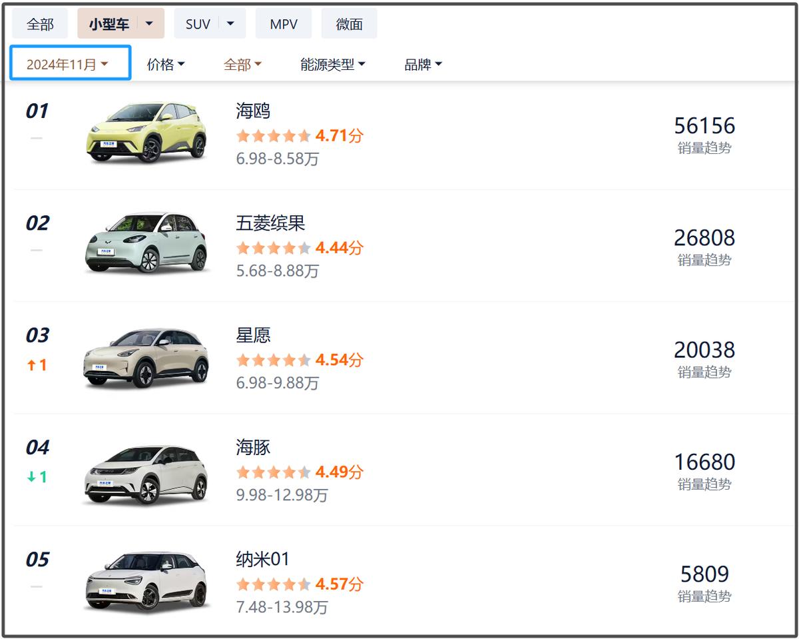Screen dimensions: 799x639
Task: Open the white 纳米01 car thumbnail
Action: tap(147, 582)
